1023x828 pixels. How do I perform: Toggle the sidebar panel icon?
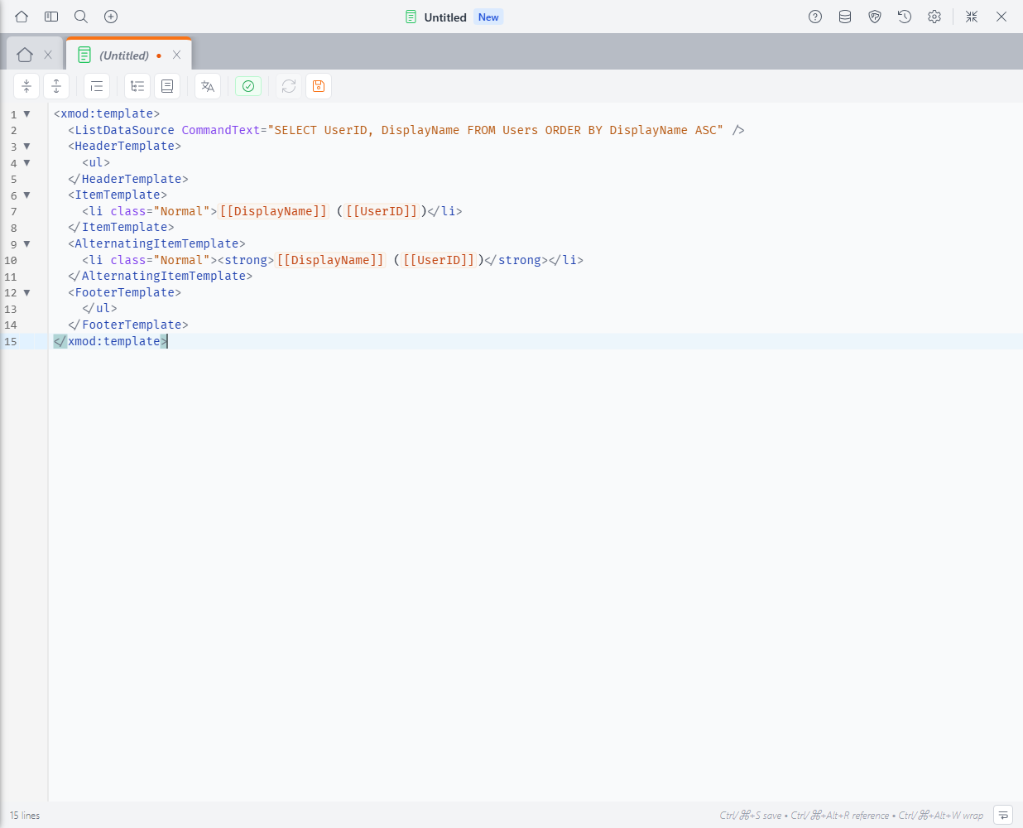(51, 17)
